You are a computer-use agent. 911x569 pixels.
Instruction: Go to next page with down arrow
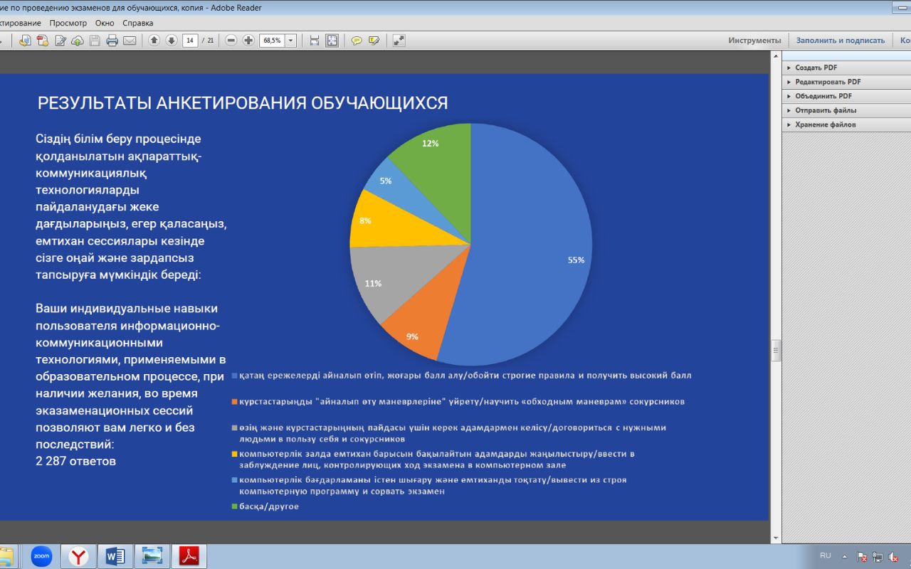point(171,41)
